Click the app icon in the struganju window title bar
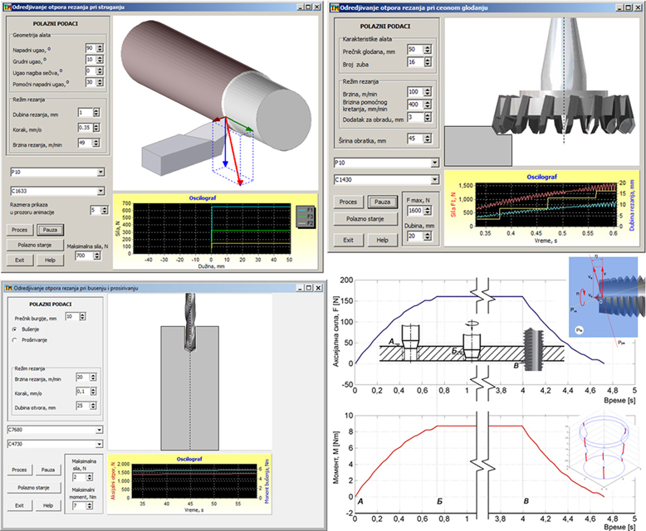This screenshot has width=646, height=531. (x=7, y=7)
